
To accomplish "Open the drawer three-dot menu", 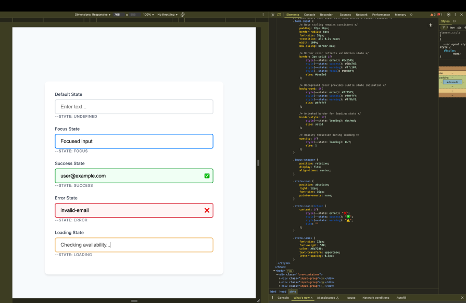I will pyautogui.click(x=272, y=298).
